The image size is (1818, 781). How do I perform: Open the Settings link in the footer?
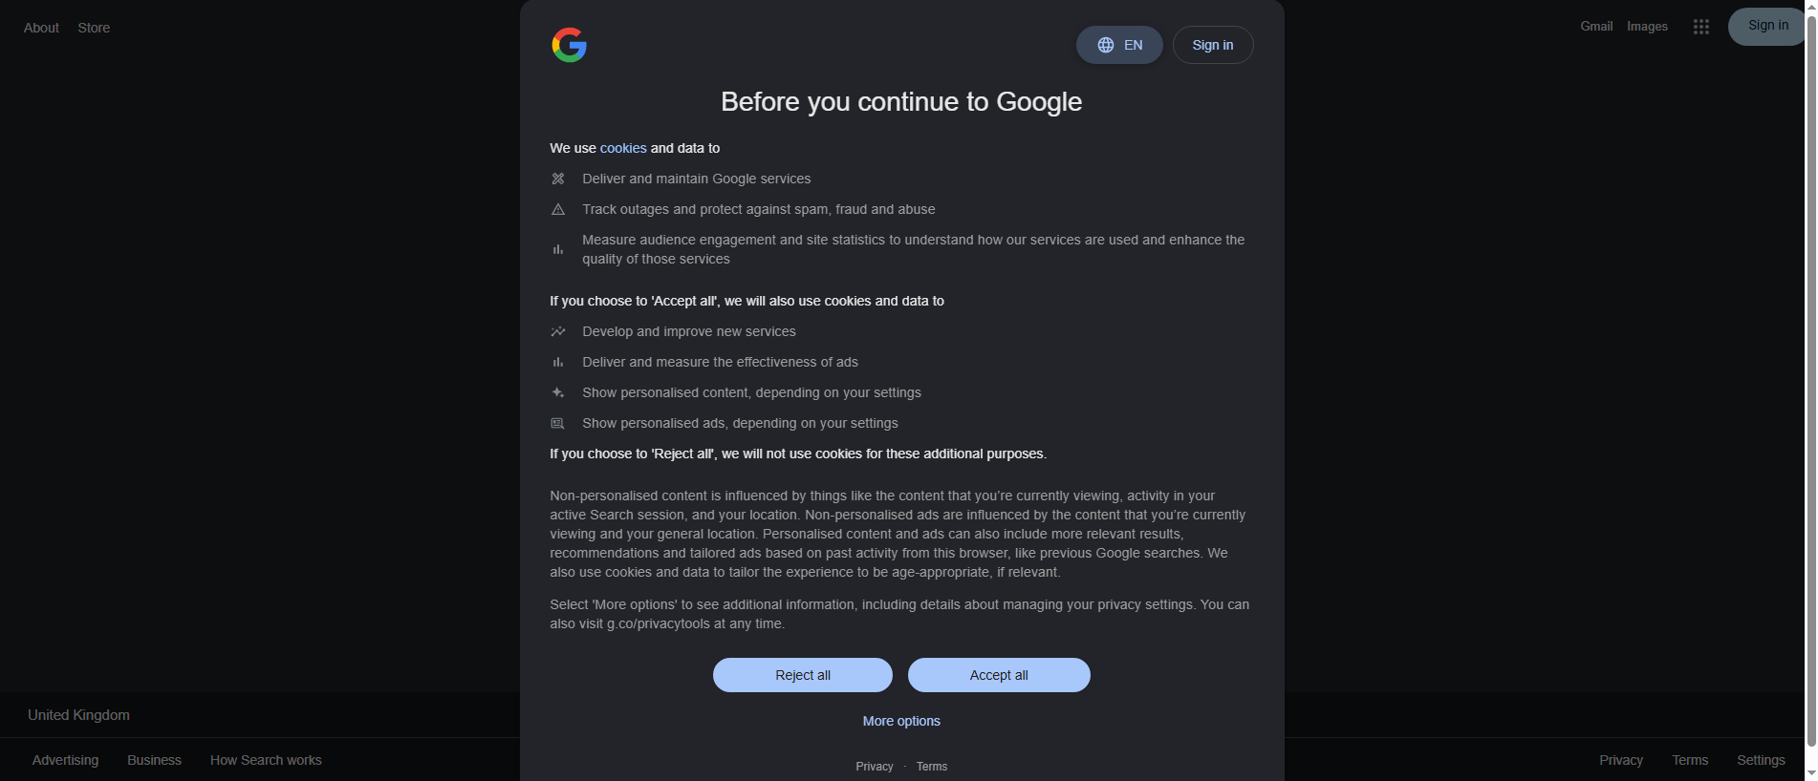[1761, 760]
